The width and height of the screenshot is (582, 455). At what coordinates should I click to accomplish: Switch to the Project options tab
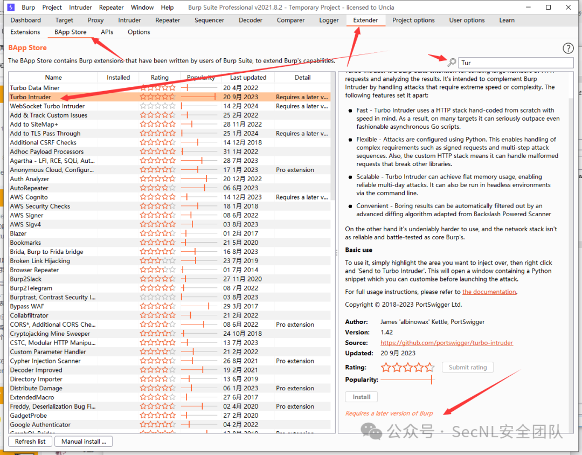pos(413,20)
